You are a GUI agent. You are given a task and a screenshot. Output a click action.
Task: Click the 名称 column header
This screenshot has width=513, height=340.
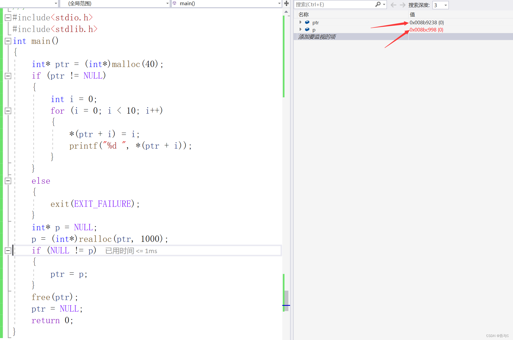(x=304, y=15)
